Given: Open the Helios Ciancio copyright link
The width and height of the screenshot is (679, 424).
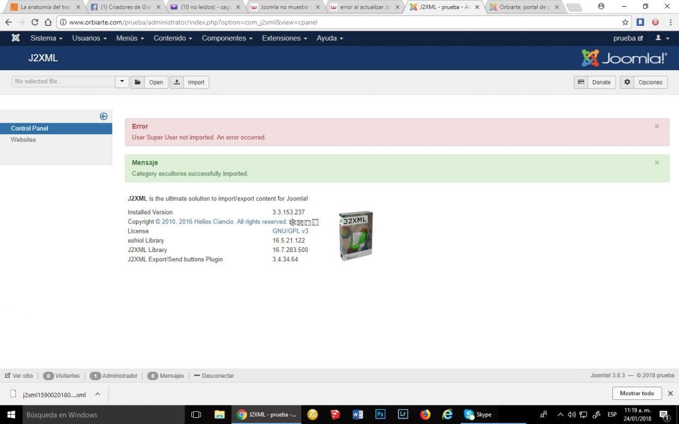Looking at the screenshot, I should pyautogui.click(x=221, y=222).
